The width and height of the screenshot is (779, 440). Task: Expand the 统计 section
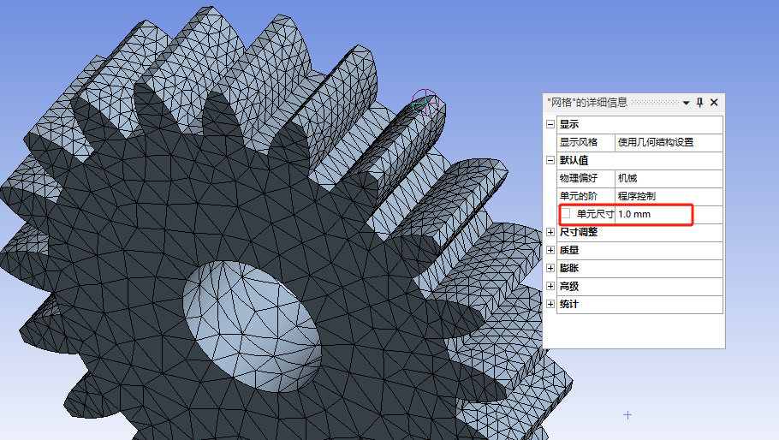tap(550, 304)
